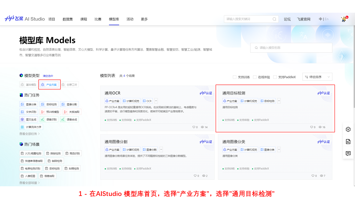Image resolution: width=355 pixels, height=199 pixels.
Task: Select the 关系抽取 task tag
Action: [x=72, y=112]
